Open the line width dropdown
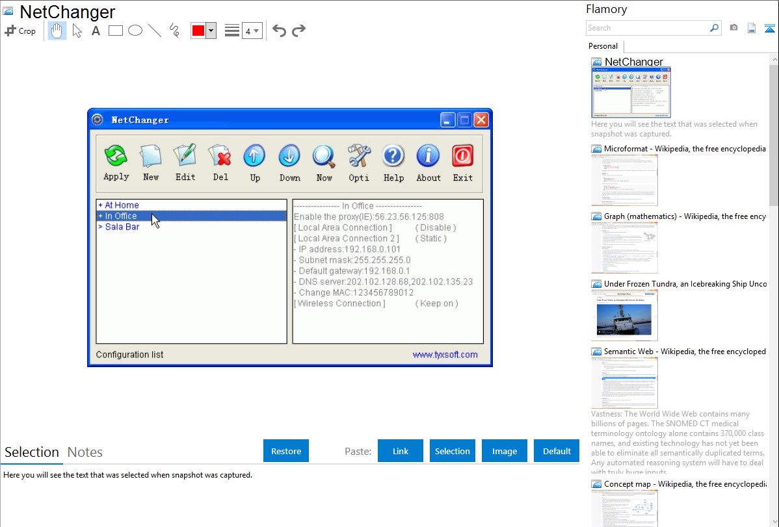This screenshot has height=527, width=779. coord(252,31)
